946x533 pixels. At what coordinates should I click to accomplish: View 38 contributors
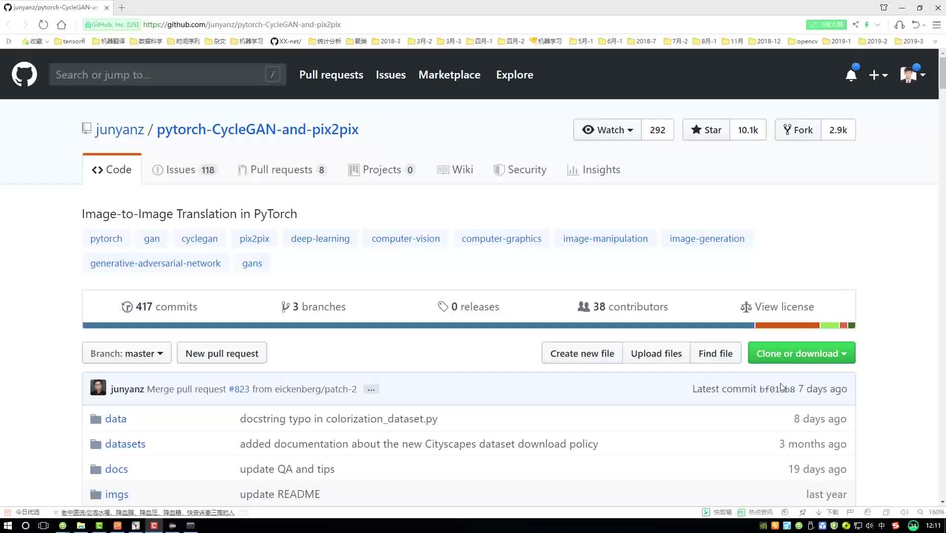[x=623, y=306]
